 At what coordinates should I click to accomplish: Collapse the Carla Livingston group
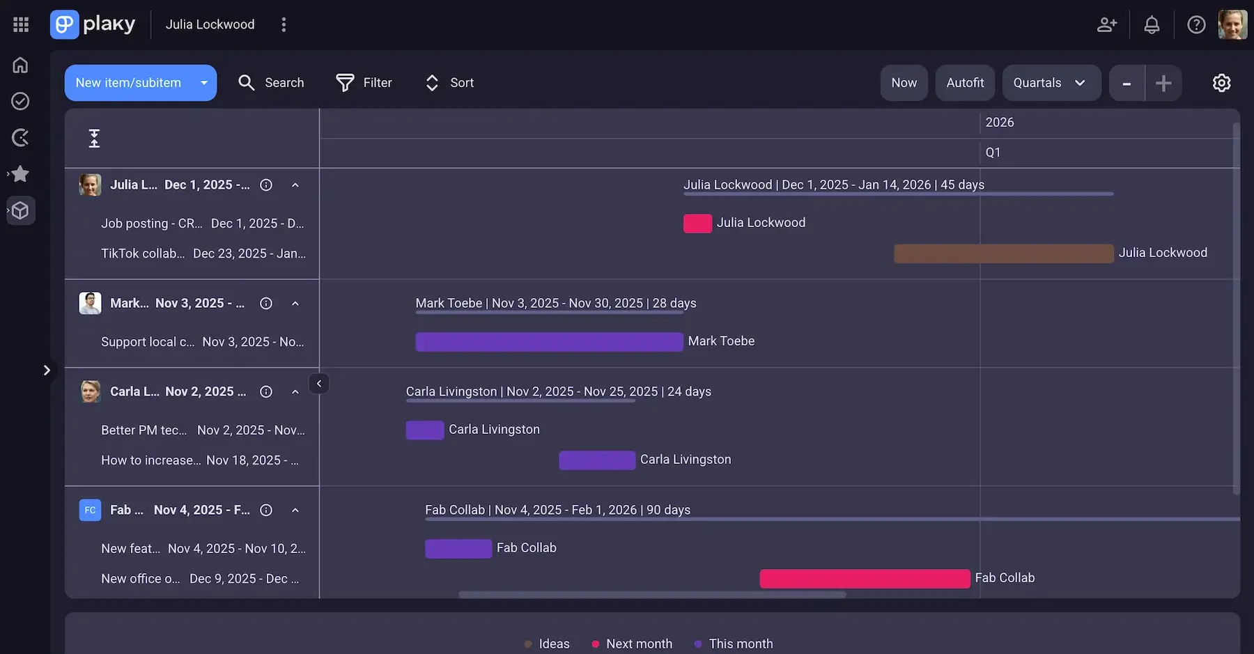295,392
